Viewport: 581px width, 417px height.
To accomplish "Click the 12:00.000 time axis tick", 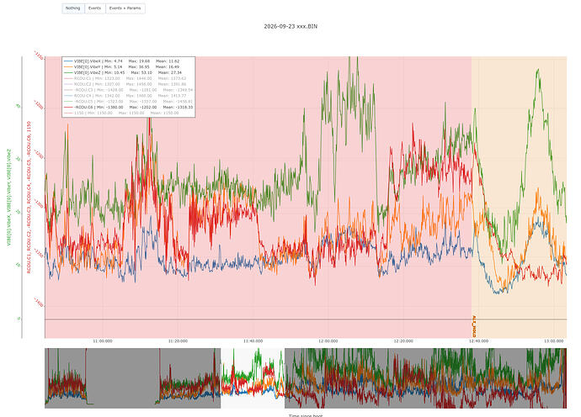I will [328, 341].
